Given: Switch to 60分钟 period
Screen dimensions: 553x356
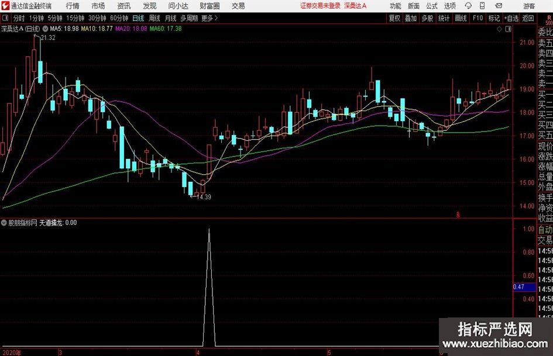Looking at the screenshot, I should (x=119, y=18).
